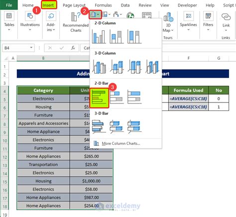Choose the 3-D 100% Stacked Column chart
This screenshot has height=217, width=236.
pos(134,67)
